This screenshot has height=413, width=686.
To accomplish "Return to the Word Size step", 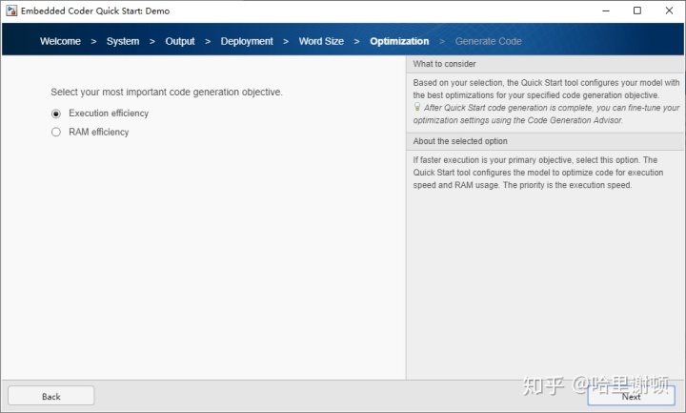I will (321, 41).
